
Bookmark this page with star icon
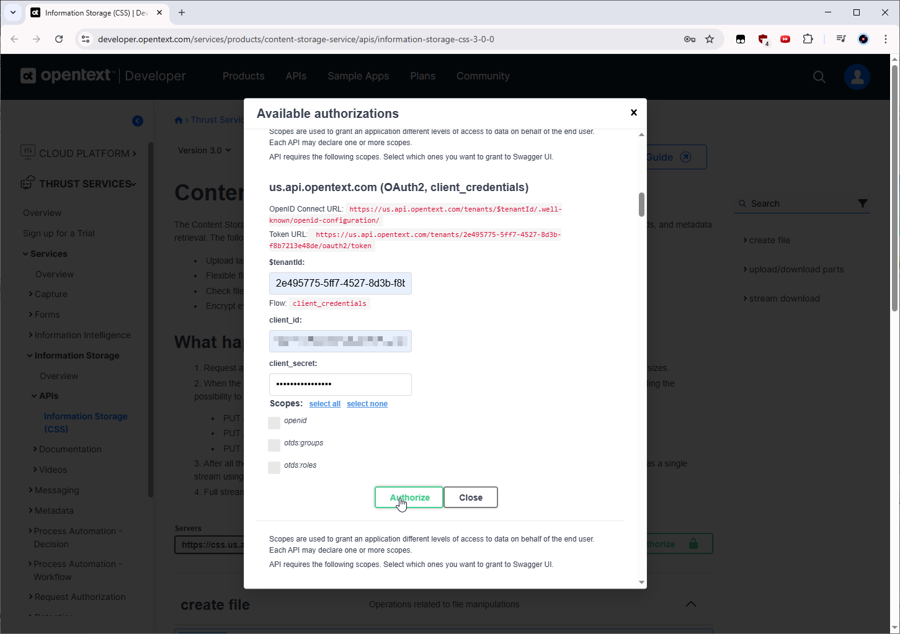click(x=710, y=39)
